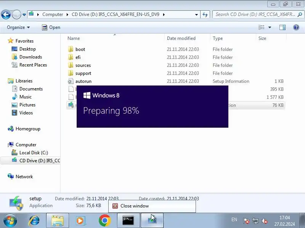The height and width of the screenshot is (228, 305).
Task: Launch Internet Explorer from taskbar
Action: [x=34, y=221]
